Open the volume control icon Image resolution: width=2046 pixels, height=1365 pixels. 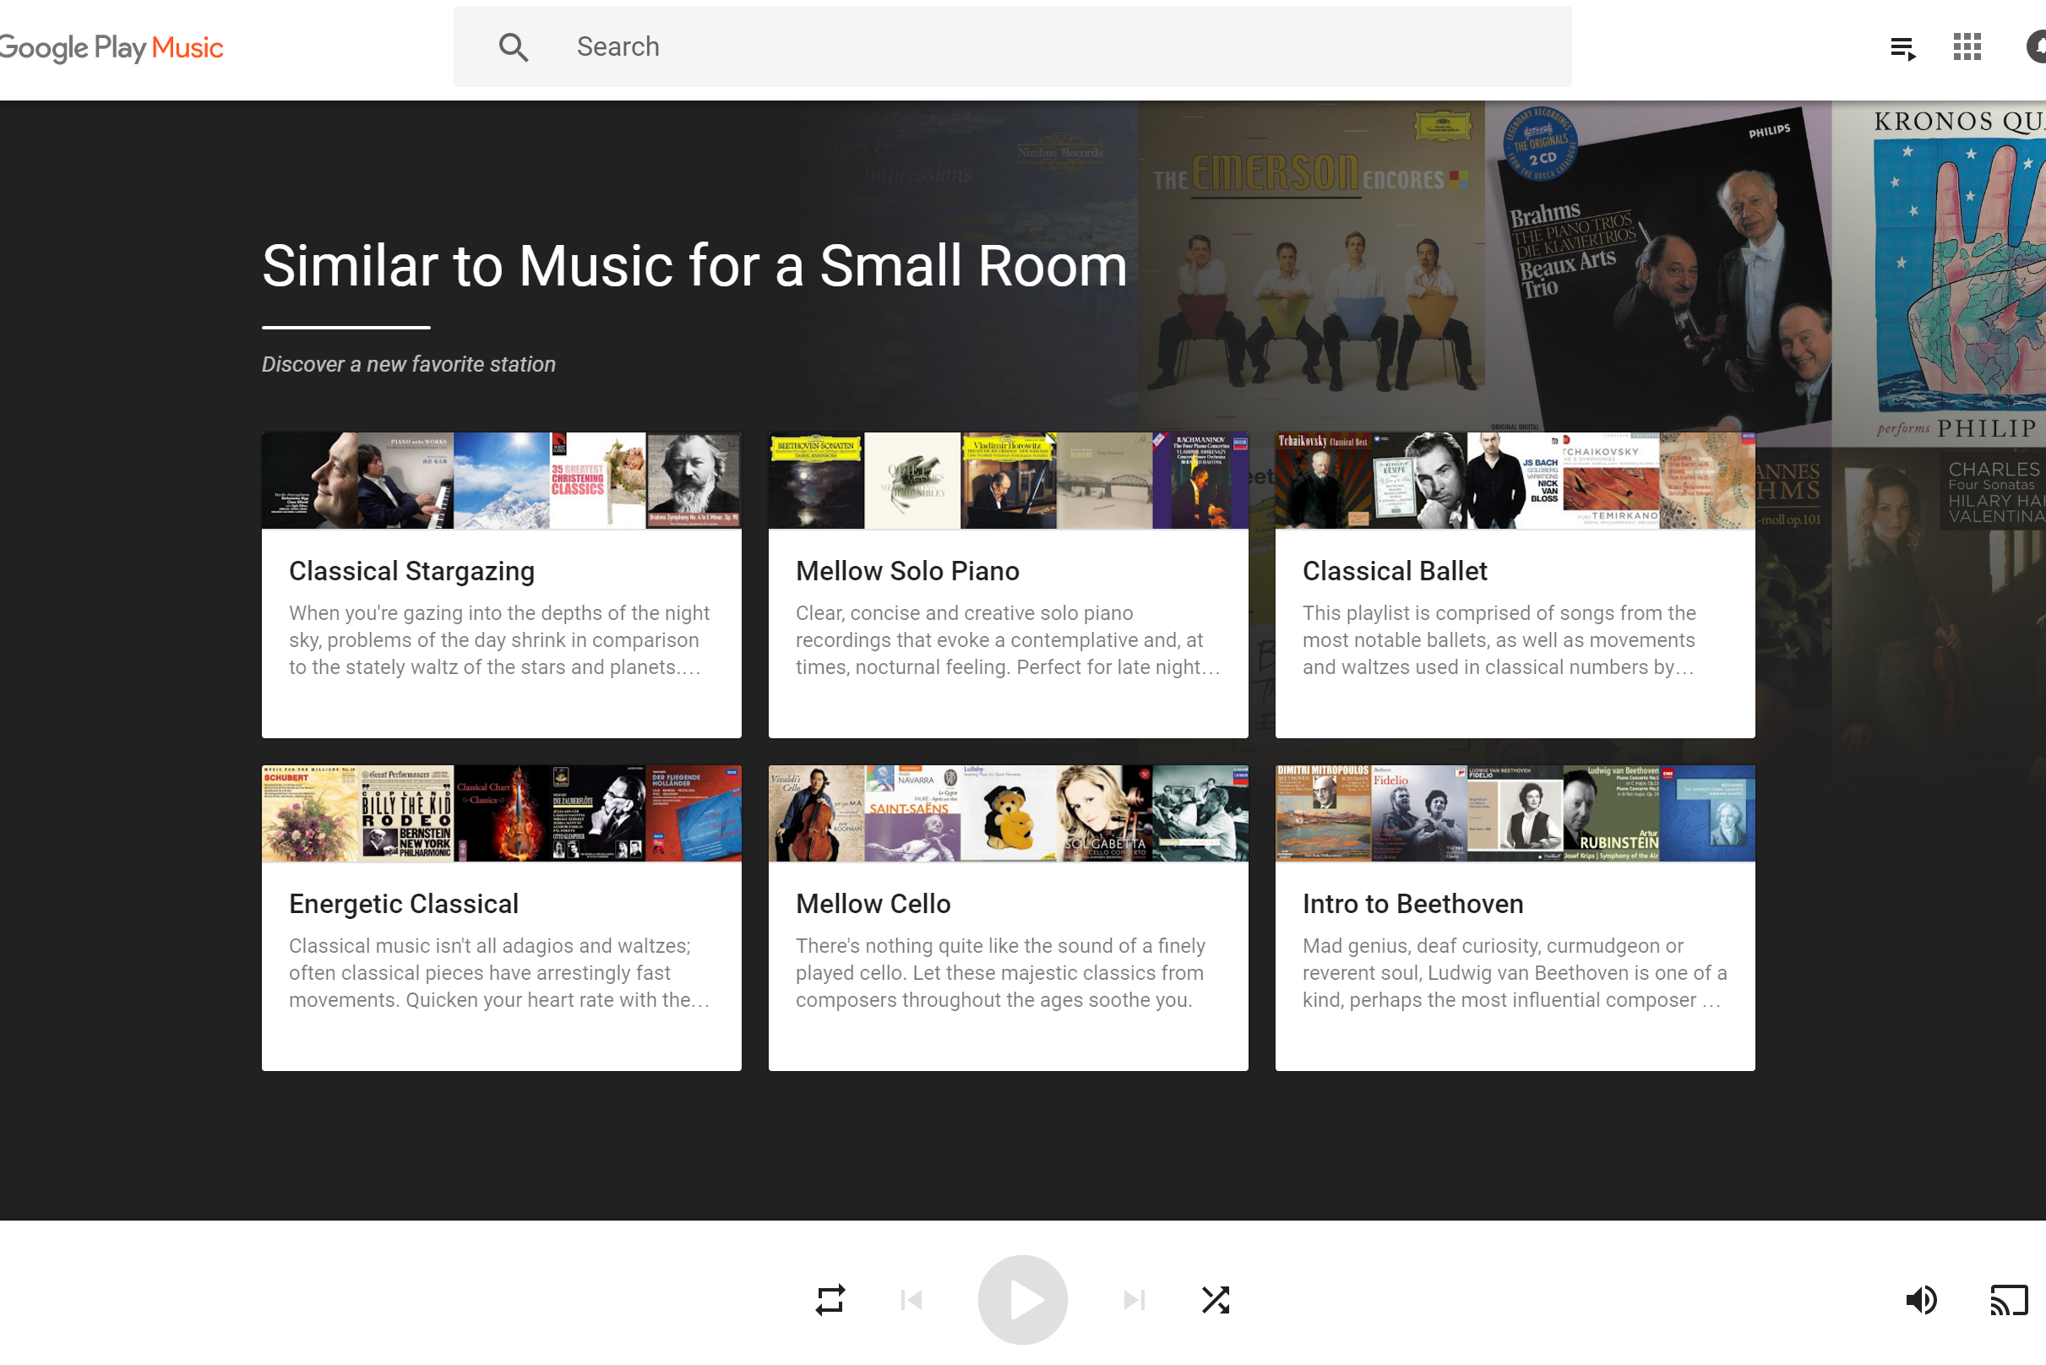tap(1921, 1300)
